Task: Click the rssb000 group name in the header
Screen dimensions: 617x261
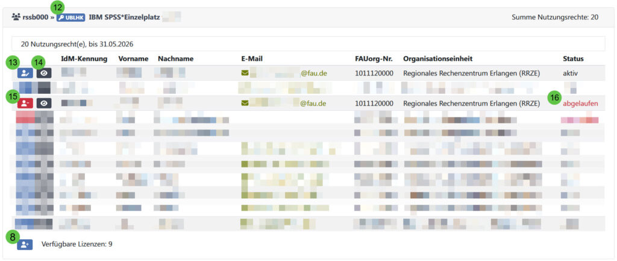Action: 36,17
